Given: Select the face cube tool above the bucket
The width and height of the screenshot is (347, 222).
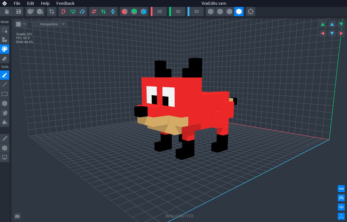Looking at the screenshot, I should pos(5,113).
